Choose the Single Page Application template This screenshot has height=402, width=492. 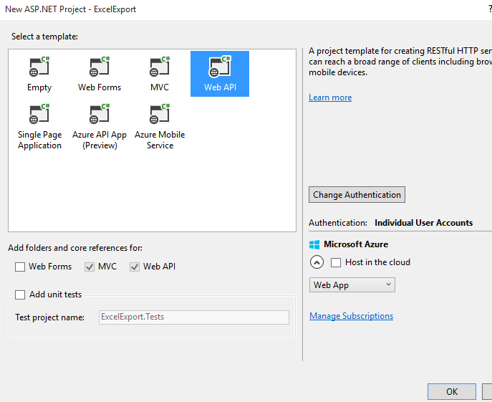click(39, 115)
